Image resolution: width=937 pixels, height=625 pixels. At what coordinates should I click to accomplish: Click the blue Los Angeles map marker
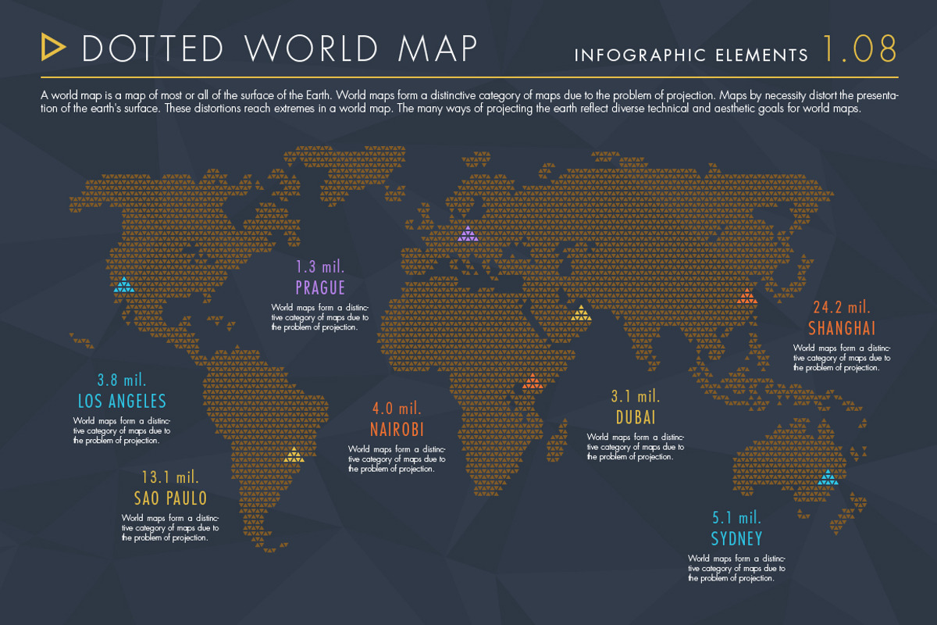pyautogui.click(x=123, y=284)
